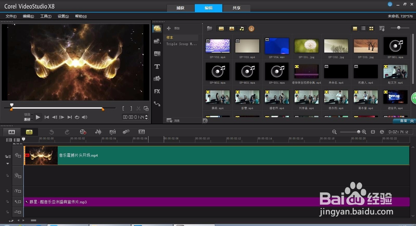Screen dimensions: 416x226
Task: Open the FX filter library
Action: (x=157, y=91)
